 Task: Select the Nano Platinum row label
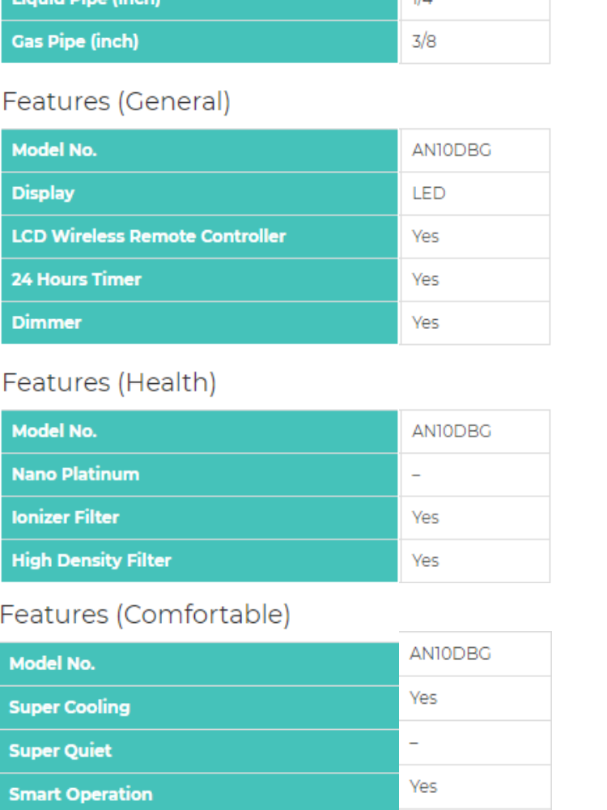point(75,474)
